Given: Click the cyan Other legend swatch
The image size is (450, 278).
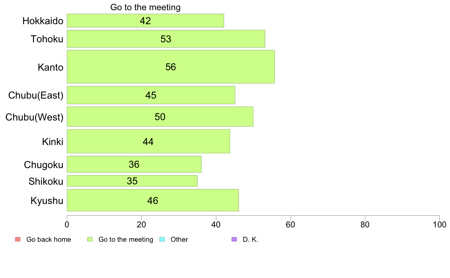Looking at the screenshot, I should (x=162, y=239).
